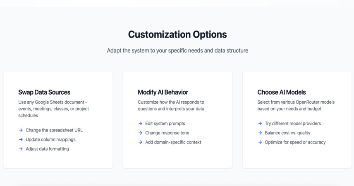The height and width of the screenshot is (186, 354).
Task: Click arrow icon next to Balance cost vs. quality
Action: click(x=260, y=133)
